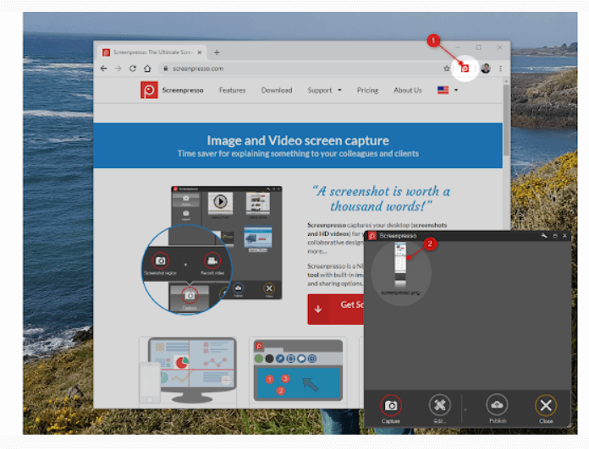Click the site lock icon in address bar
589x449 pixels.
click(165, 68)
